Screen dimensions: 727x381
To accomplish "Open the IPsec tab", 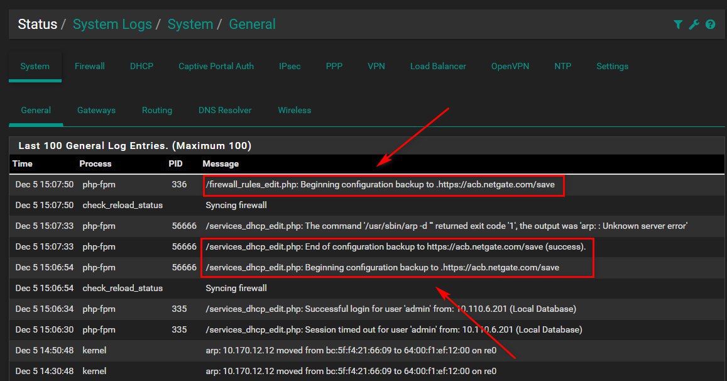I will click(290, 67).
